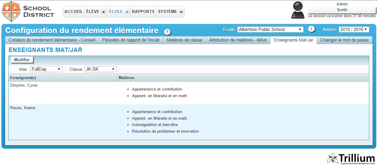Click the Admin user avatar icon
Image resolution: width=378 pixels, height=166 pixels.
pyautogui.click(x=298, y=10)
